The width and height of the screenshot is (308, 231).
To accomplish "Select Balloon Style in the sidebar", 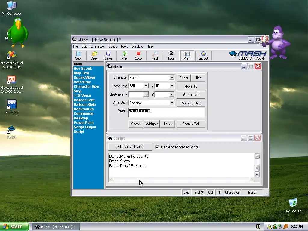I will click(85, 104).
